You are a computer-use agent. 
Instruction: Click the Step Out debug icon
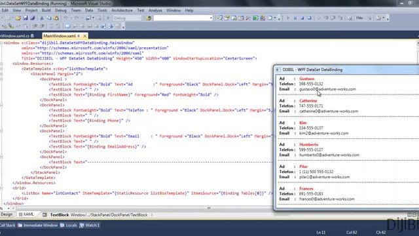340,18
